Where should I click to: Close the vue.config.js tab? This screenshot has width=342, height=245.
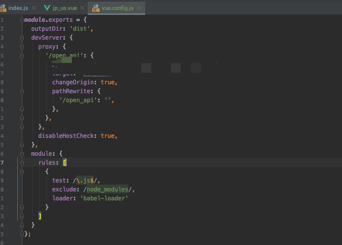pos(139,8)
